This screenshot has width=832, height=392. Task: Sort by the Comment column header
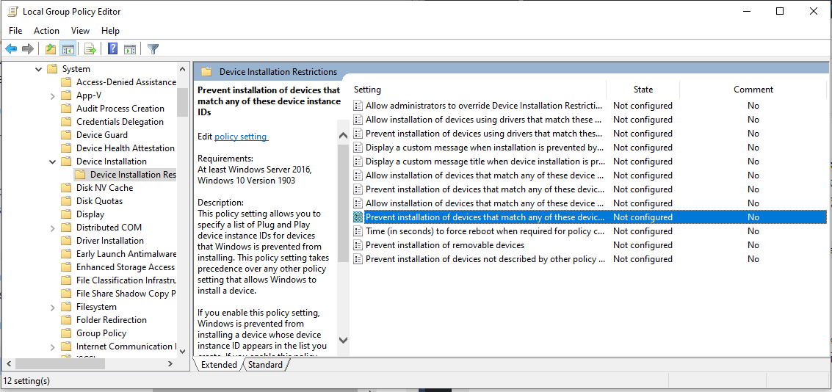753,90
